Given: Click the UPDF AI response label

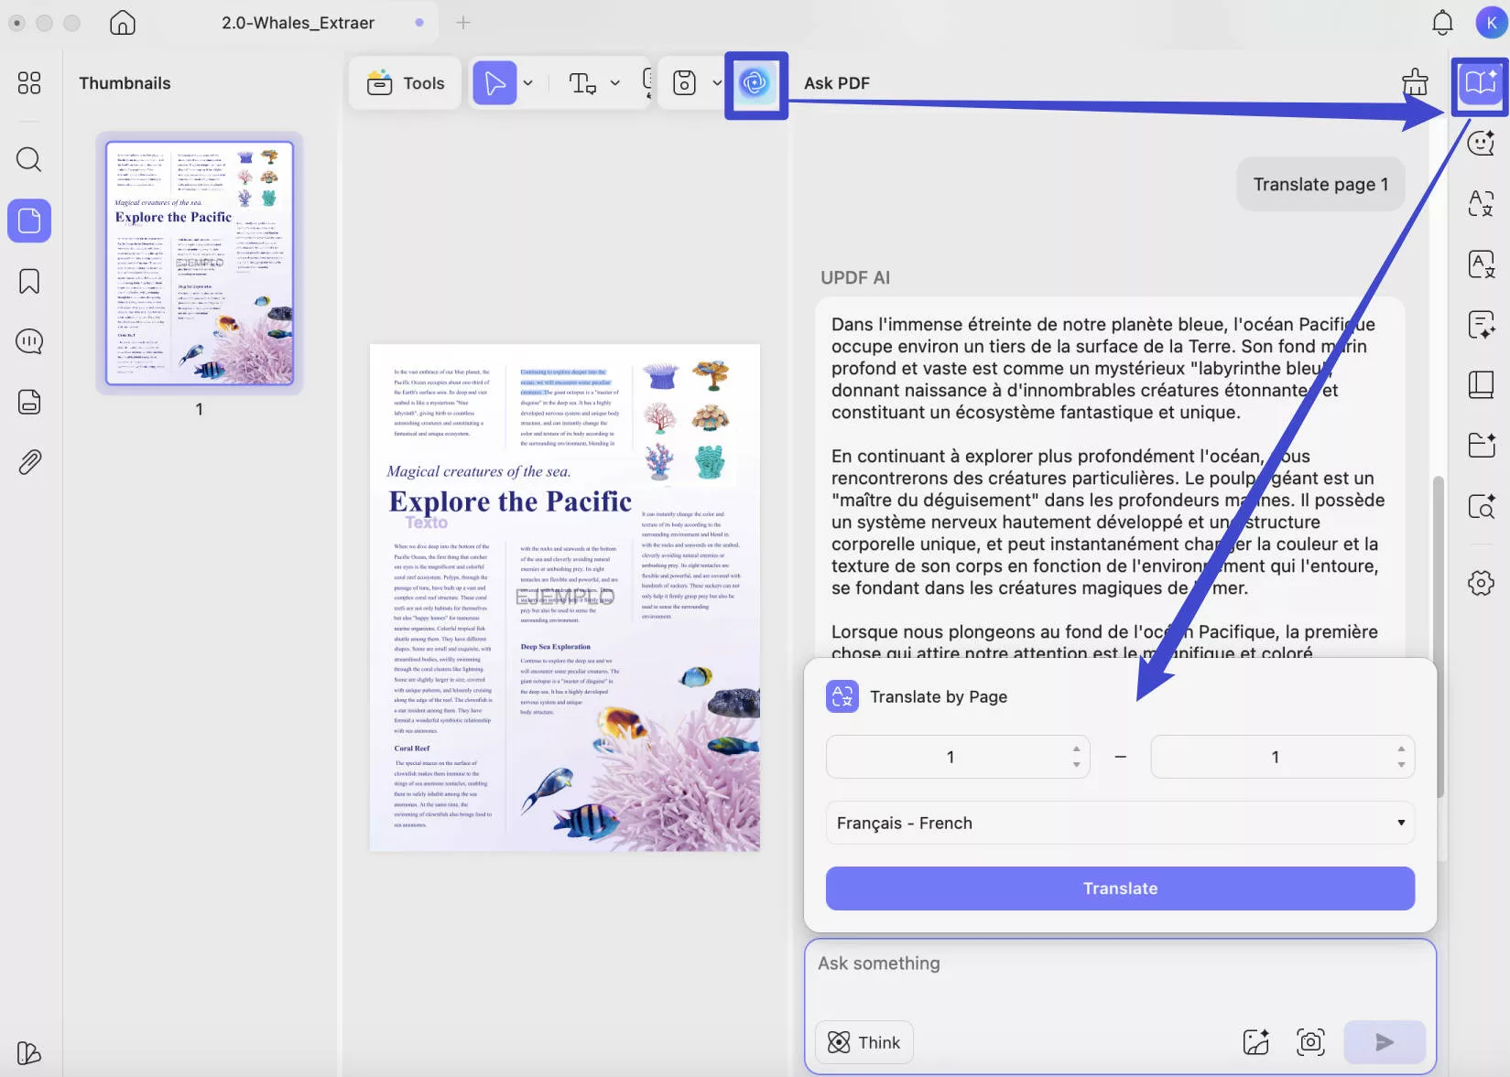Looking at the screenshot, I should click(x=855, y=277).
